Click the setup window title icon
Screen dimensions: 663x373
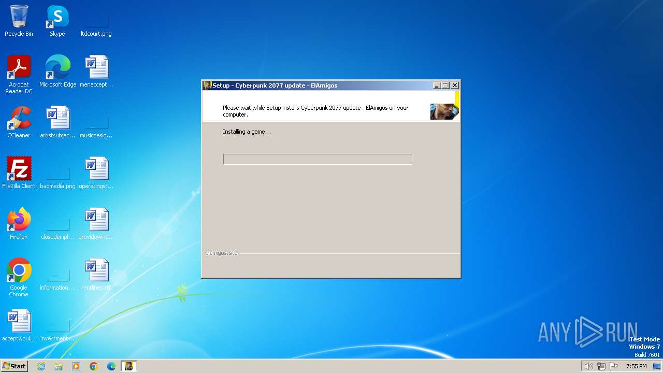[x=207, y=85]
